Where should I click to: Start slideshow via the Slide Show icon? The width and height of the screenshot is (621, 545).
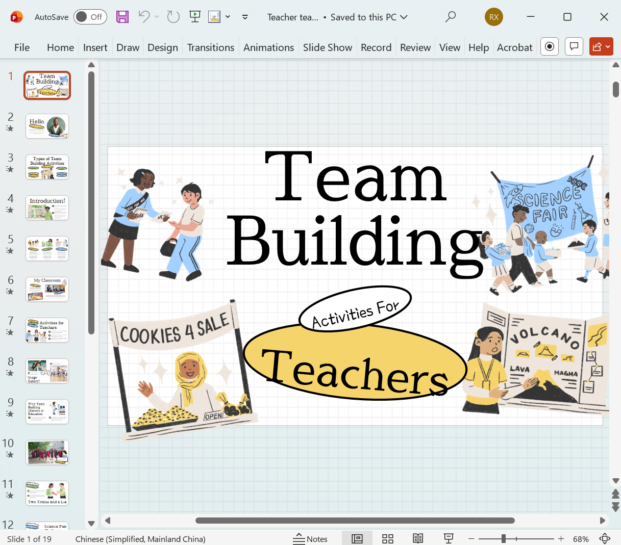pyautogui.click(x=194, y=17)
